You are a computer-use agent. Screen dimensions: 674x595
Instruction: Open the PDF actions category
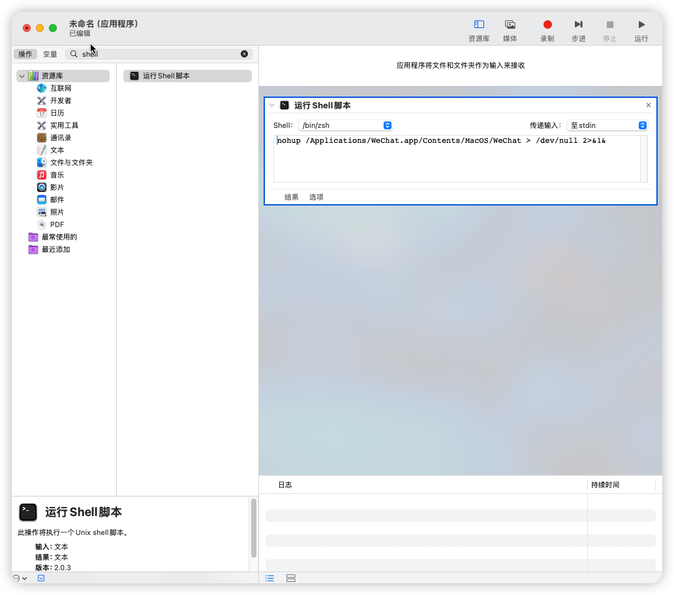coord(57,224)
